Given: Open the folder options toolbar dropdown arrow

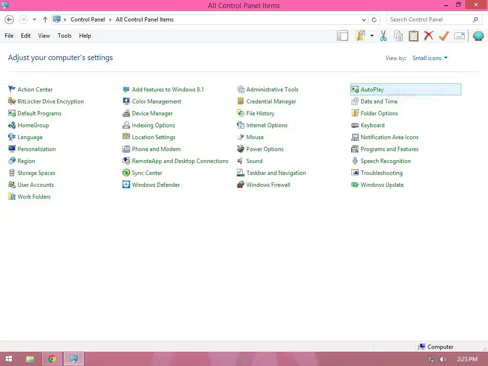Looking at the screenshot, I should [x=372, y=36].
